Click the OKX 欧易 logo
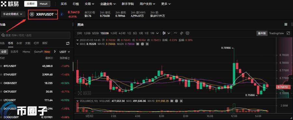Viewport: 293px width, 120px height. [x=10, y=4]
